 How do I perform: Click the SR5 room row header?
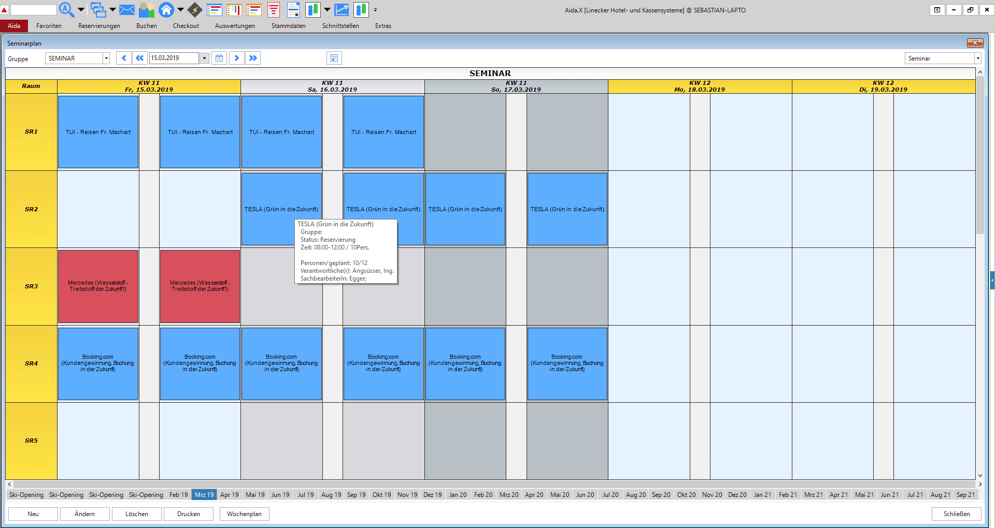(31, 441)
